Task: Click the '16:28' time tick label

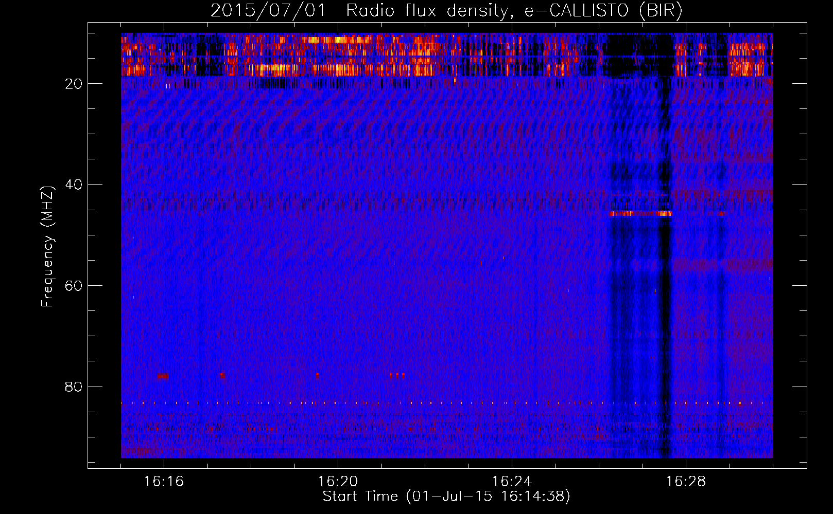Action: tap(686, 482)
